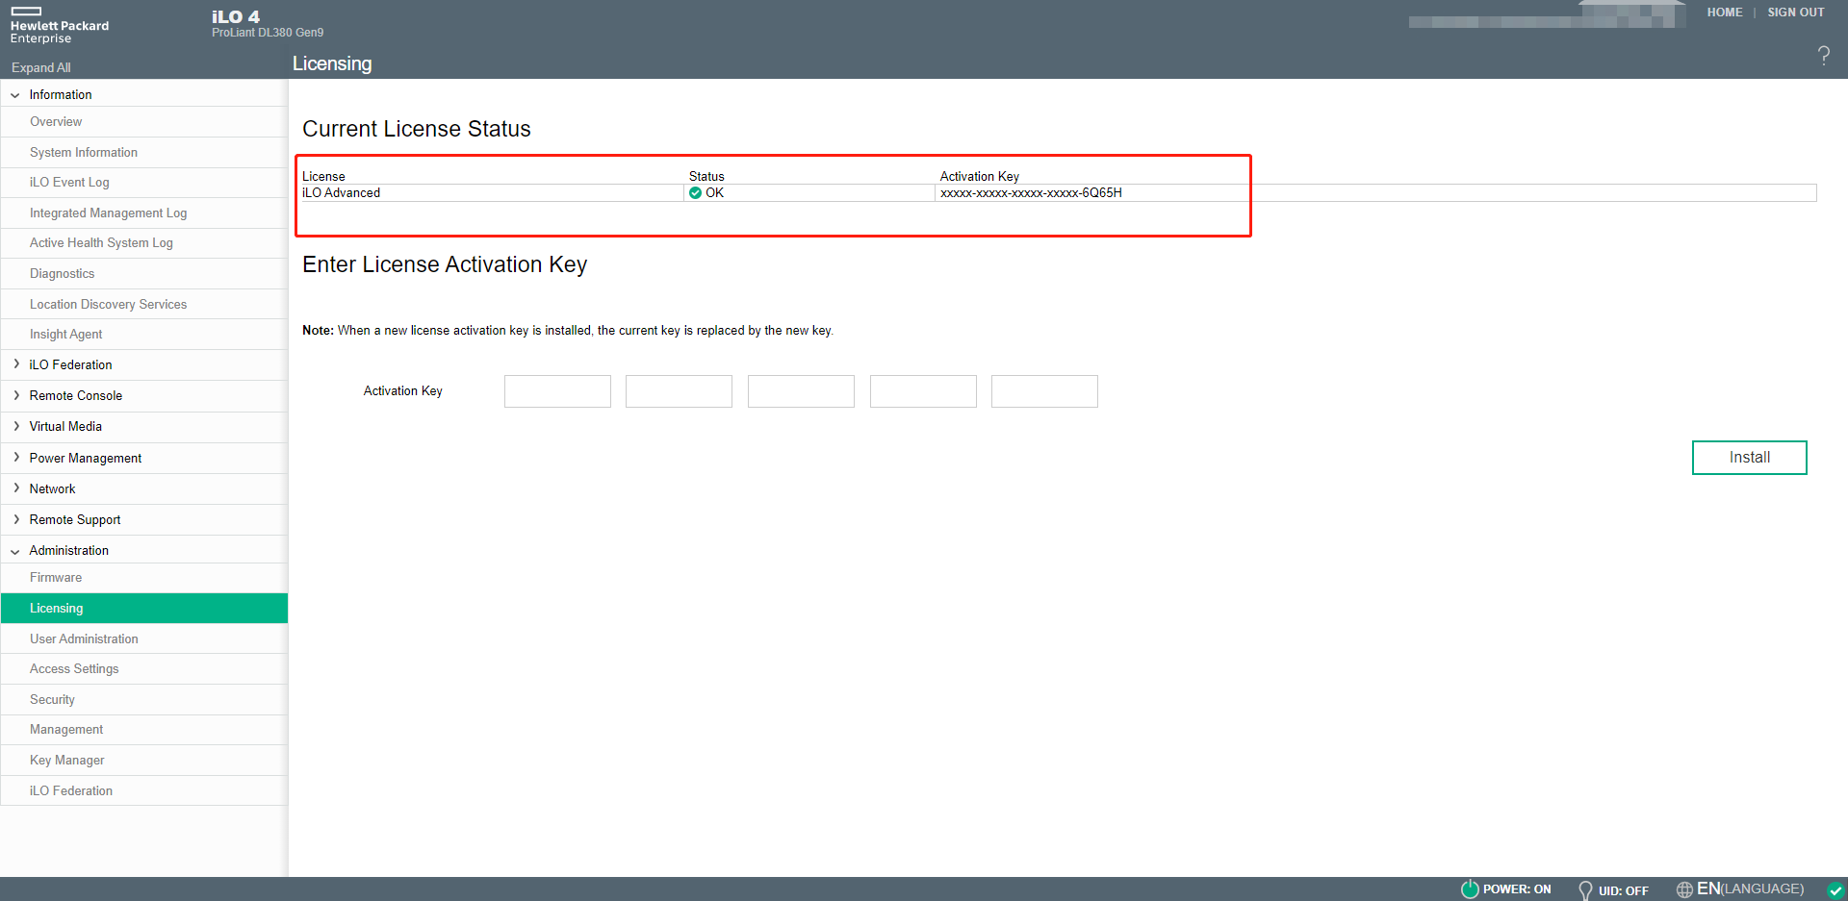Click the POWER: ON power indicator

coord(1470,889)
